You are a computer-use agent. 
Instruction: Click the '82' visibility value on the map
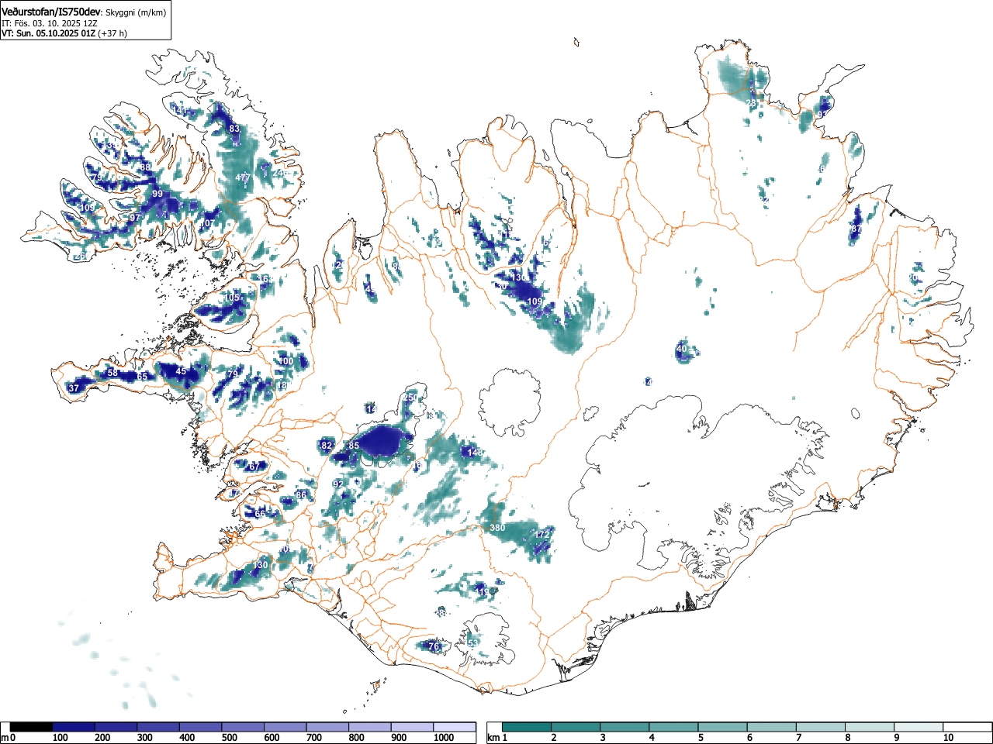[327, 446]
